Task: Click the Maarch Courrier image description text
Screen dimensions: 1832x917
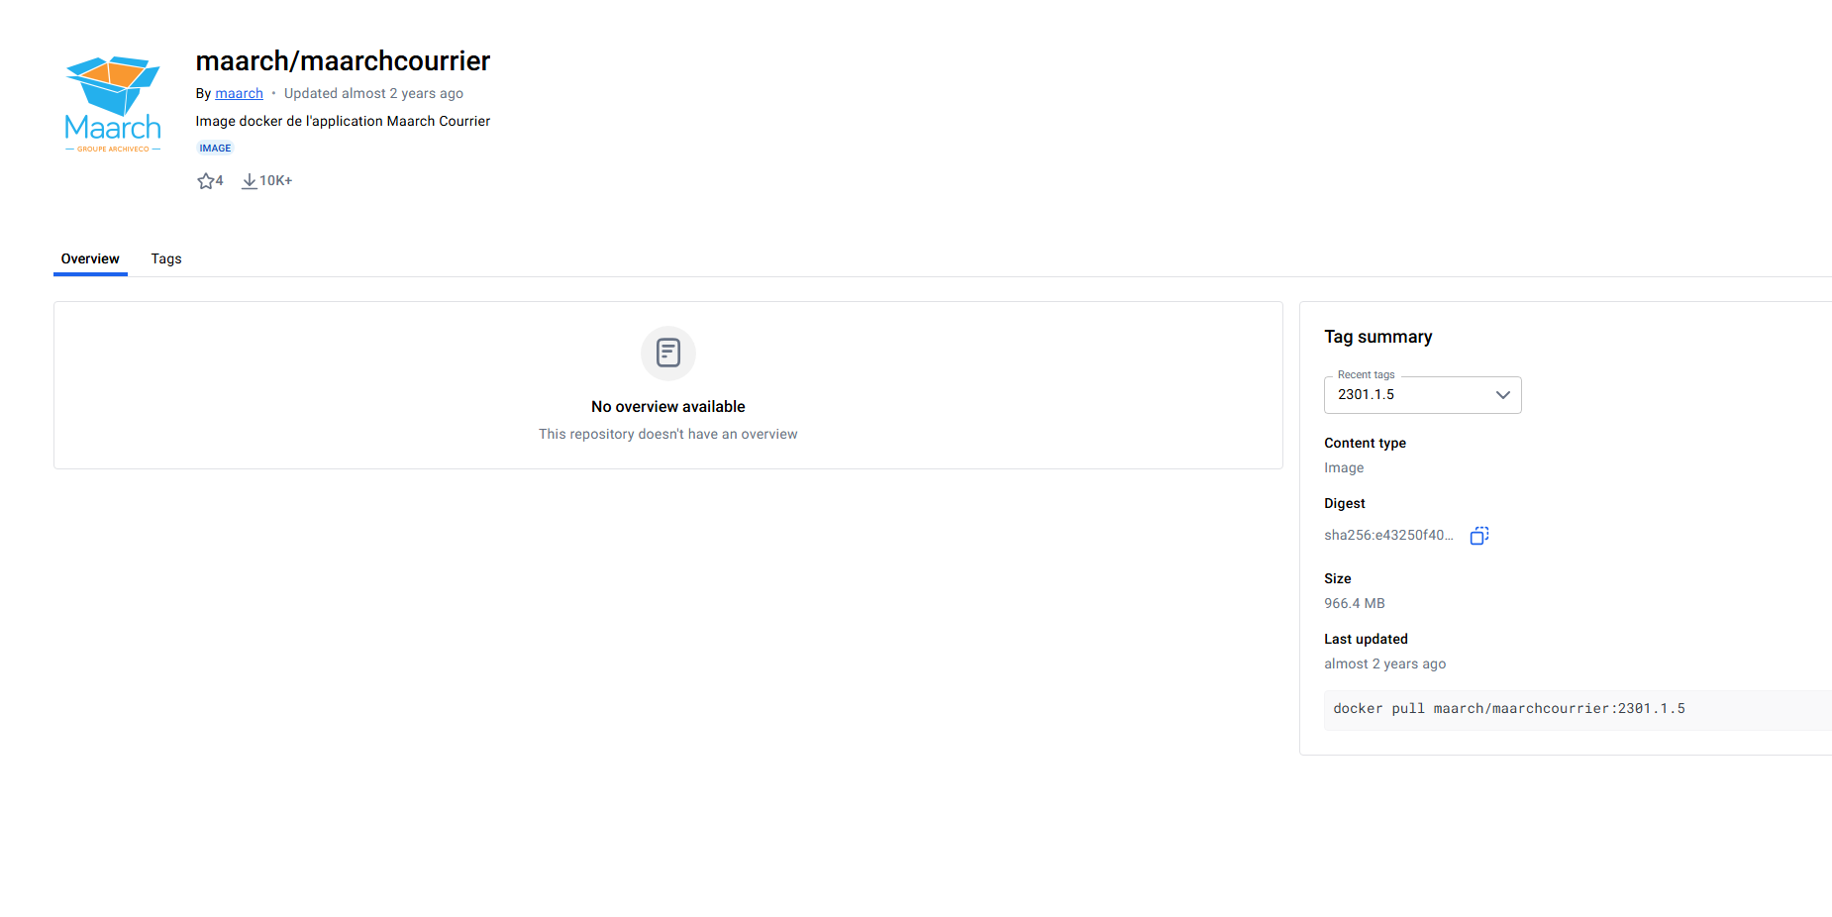Action: pos(343,122)
